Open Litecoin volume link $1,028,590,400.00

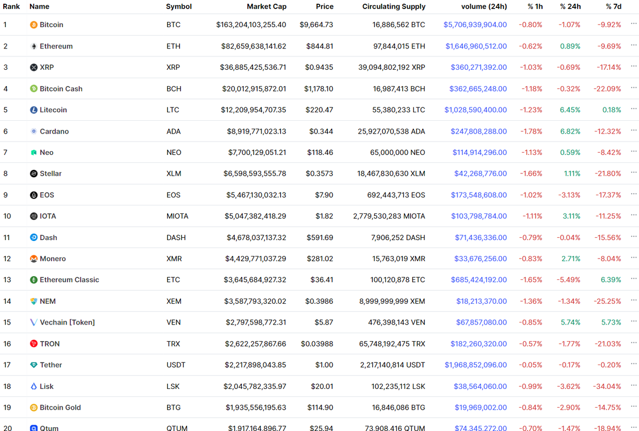tap(476, 110)
